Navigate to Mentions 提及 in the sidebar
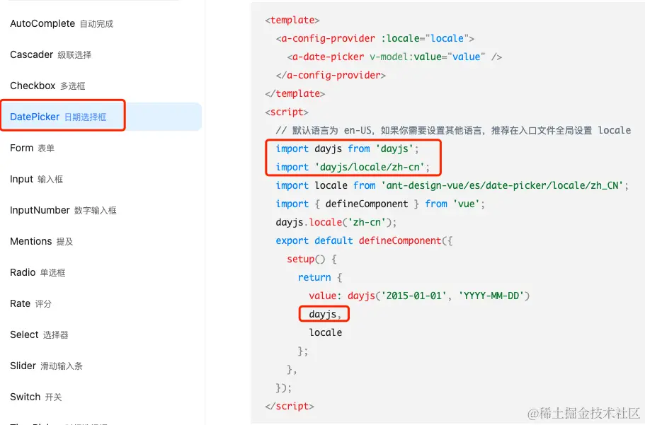Image resolution: width=645 pixels, height=425 pixels. click(42, 241)
